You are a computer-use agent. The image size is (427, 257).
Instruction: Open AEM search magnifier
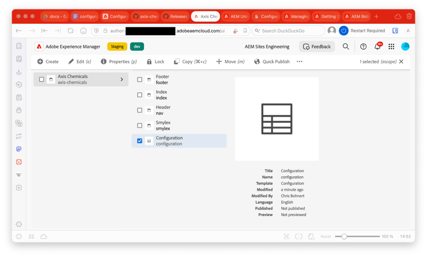(346, 47)
